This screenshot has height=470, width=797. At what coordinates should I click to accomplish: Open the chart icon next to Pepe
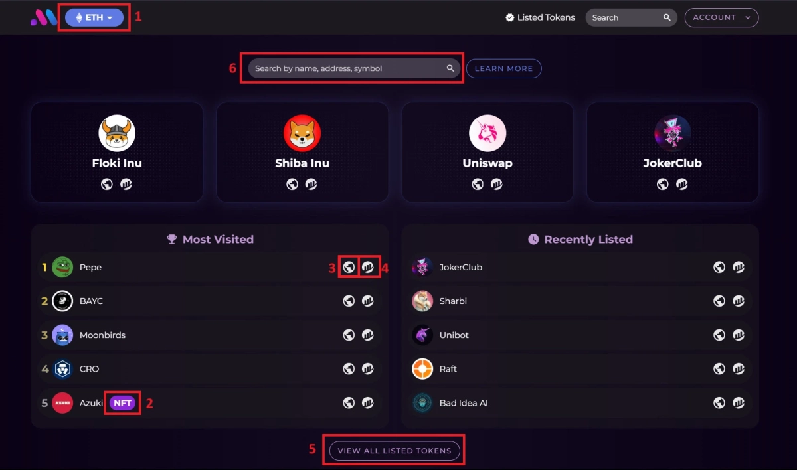point(367,267)
